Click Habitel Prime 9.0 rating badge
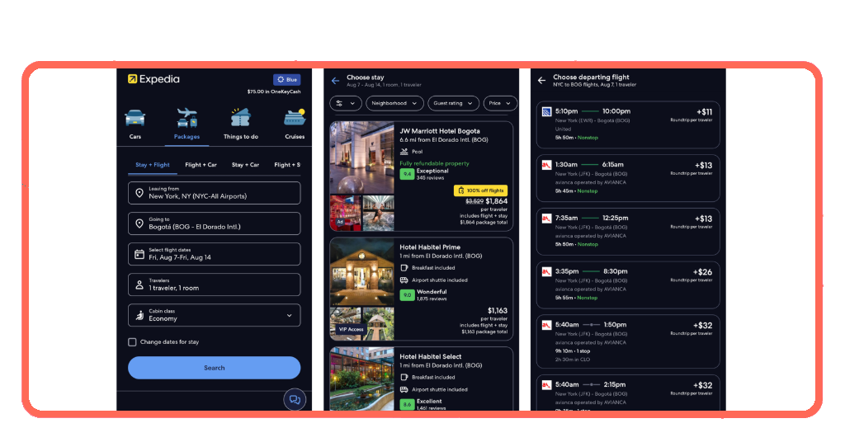 407,295
